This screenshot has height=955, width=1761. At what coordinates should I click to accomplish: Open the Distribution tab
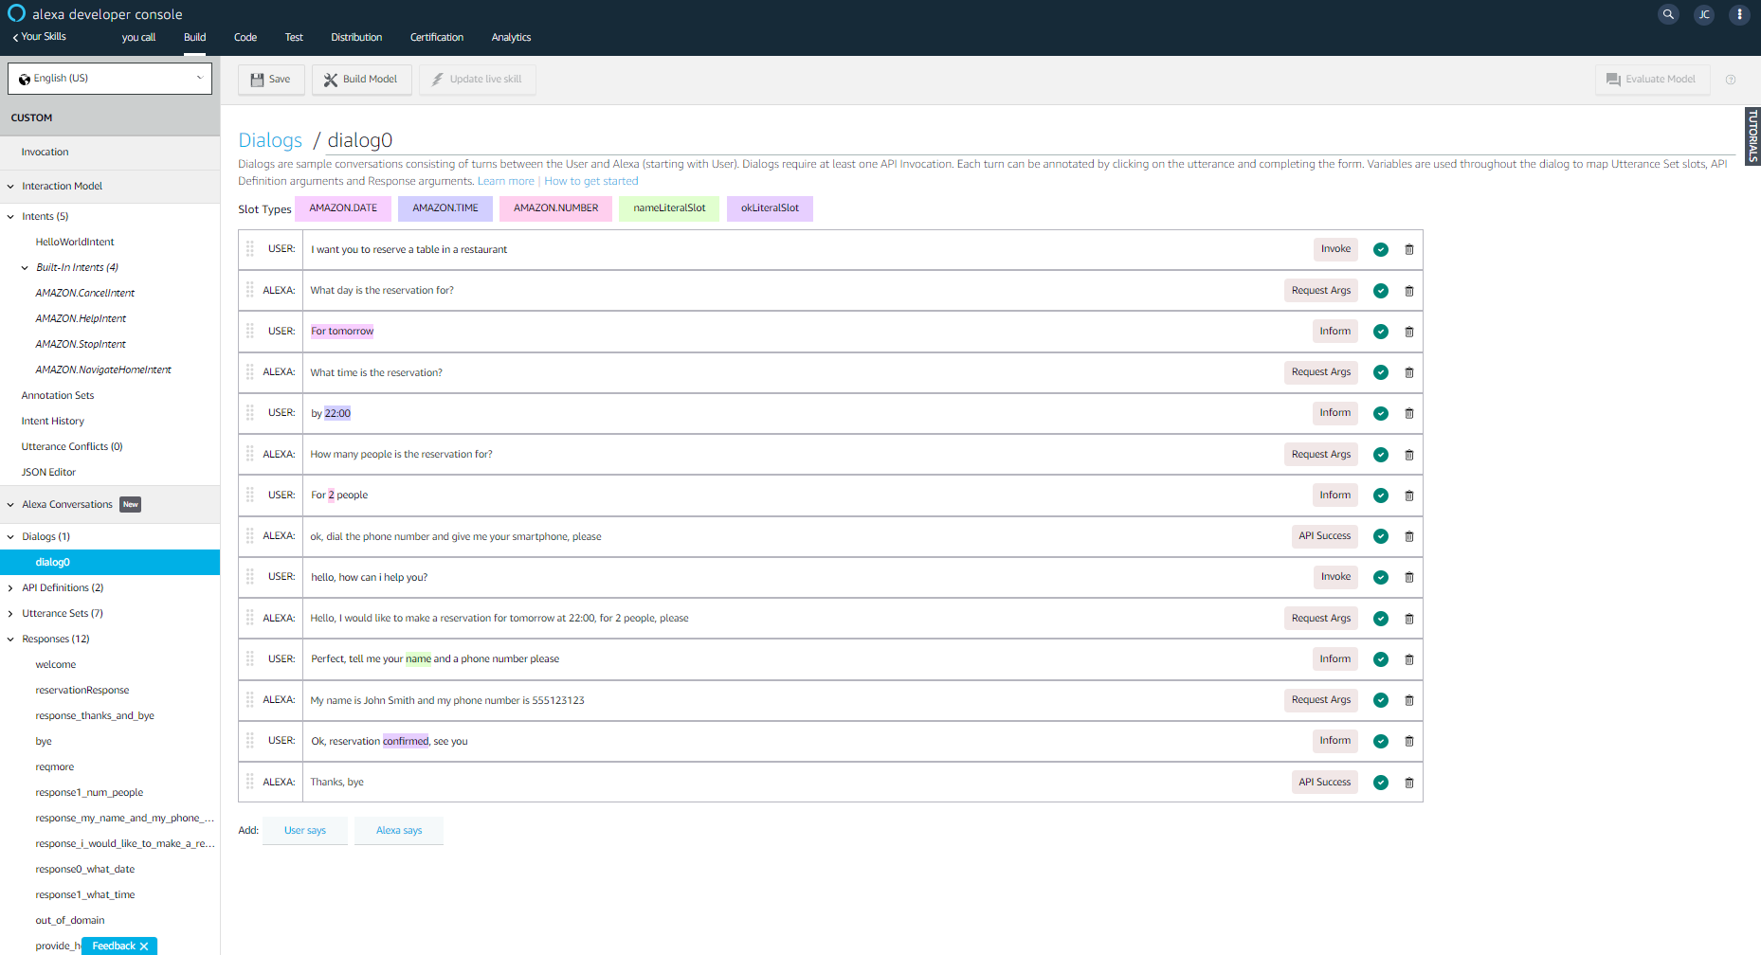(356, 38)
